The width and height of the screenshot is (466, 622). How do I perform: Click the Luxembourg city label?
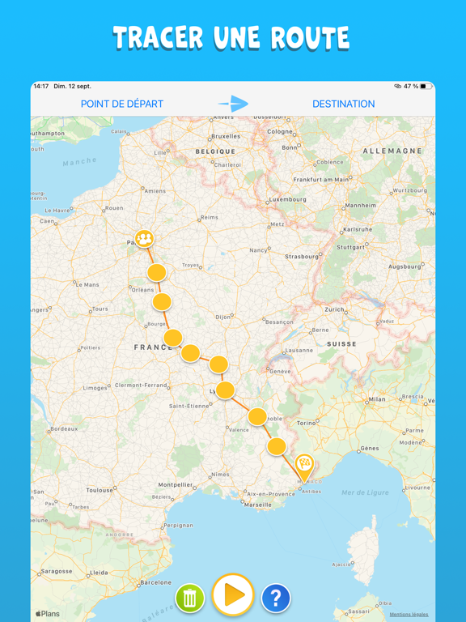288,199
